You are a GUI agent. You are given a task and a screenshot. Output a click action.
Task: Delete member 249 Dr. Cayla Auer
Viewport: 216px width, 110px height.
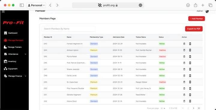click(x=184, y=82)
